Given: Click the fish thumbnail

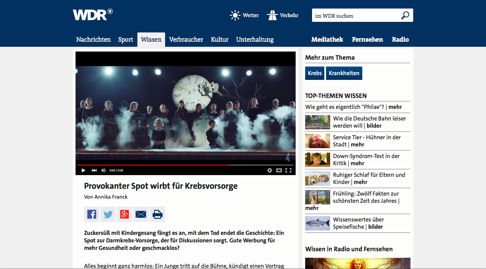Looking at the screenshot, I should pos(318,223).
